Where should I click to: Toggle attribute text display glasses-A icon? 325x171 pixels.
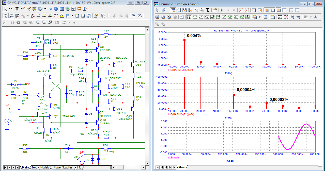6,16
